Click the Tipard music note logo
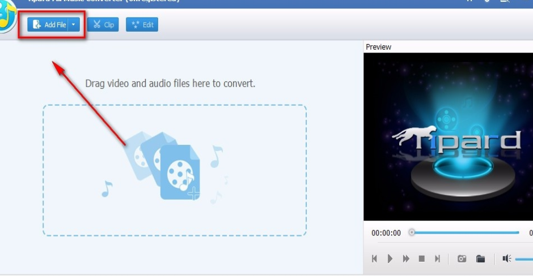 (7, 17)
